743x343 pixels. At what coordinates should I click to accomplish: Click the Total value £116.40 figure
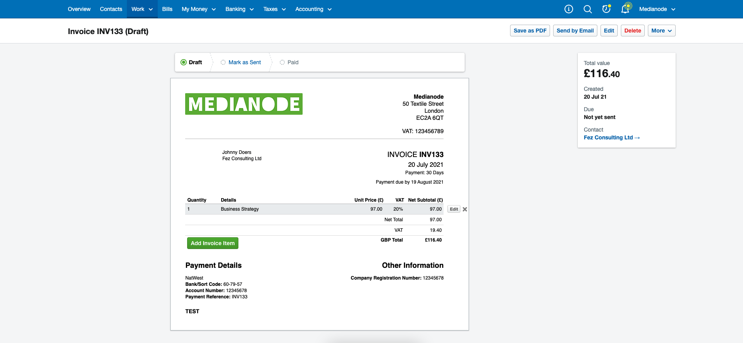(x=602, y=74)
